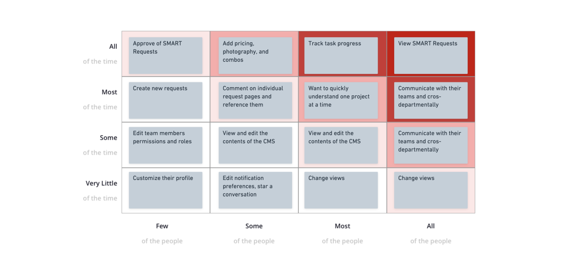
Task: Click the Some of the time row label
Action: pos(108,138)
